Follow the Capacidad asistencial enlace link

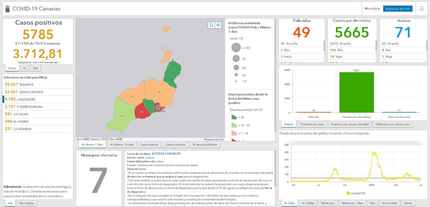pos(160,161)
